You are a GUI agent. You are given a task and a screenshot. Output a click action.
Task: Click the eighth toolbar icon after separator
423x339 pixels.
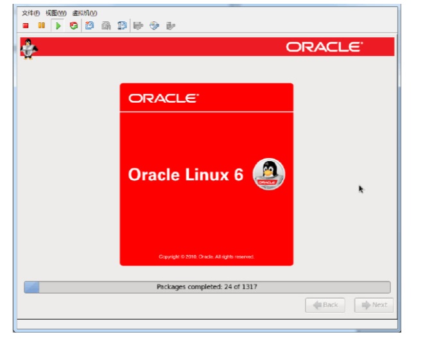[138, 26]
